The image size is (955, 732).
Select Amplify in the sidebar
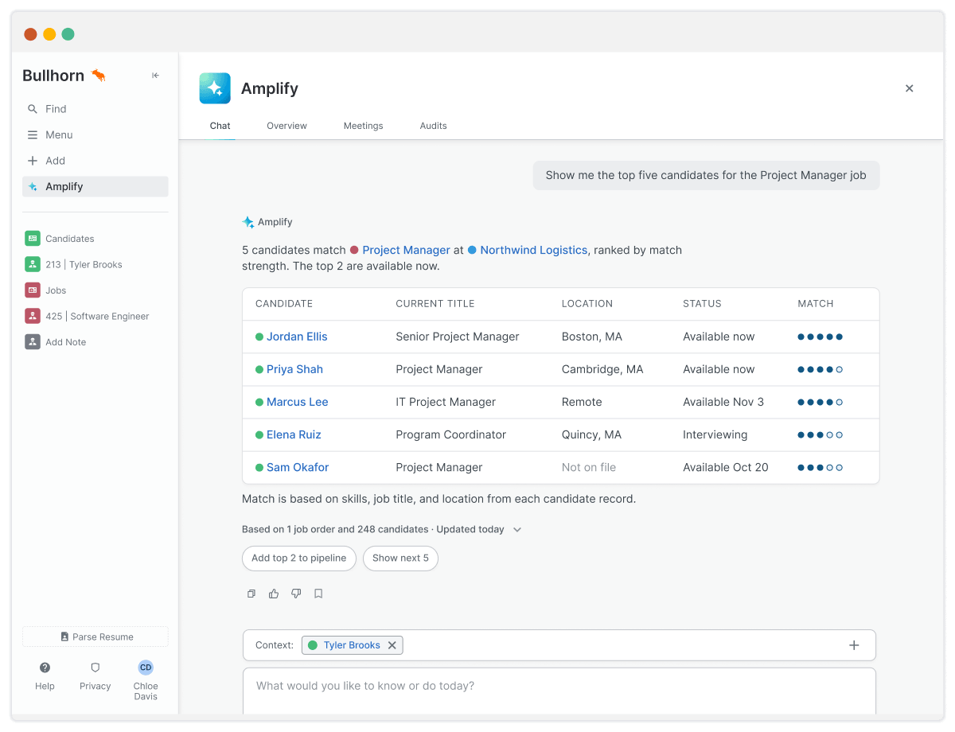tap(95, 186)
